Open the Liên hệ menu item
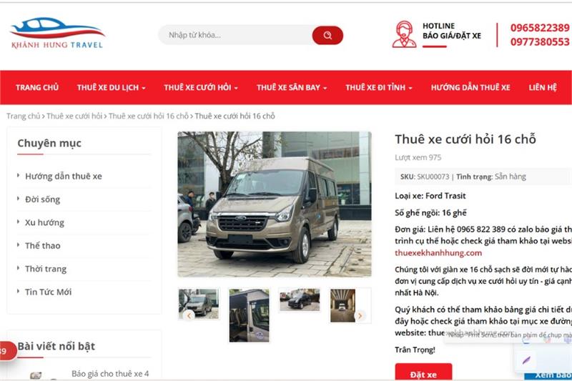Screen dimensions: 572x381 tap(543, 87)
